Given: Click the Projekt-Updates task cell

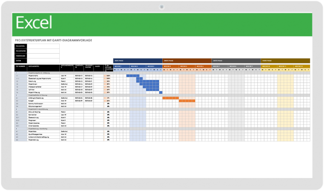Looking at the screenshot, I should pyautogui.click(x=43, y=123).
